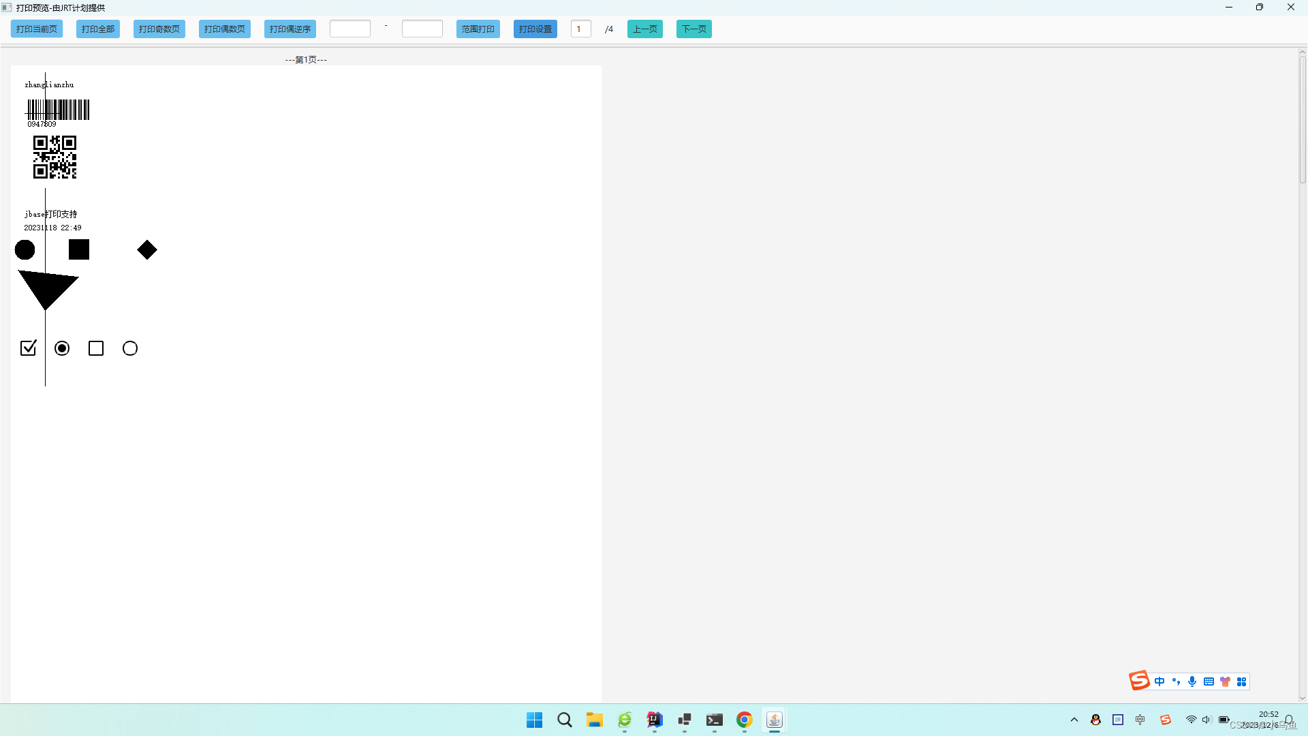The height and width of the screenshot is (736, 1308).
Task: Open the Windows Start menu
Action: [535, 720]
